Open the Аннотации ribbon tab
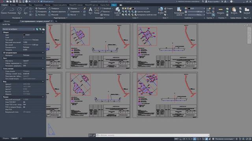 click(x=22, y=5)
